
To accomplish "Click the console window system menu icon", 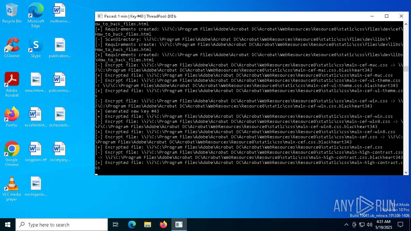I will coord(100,16).
